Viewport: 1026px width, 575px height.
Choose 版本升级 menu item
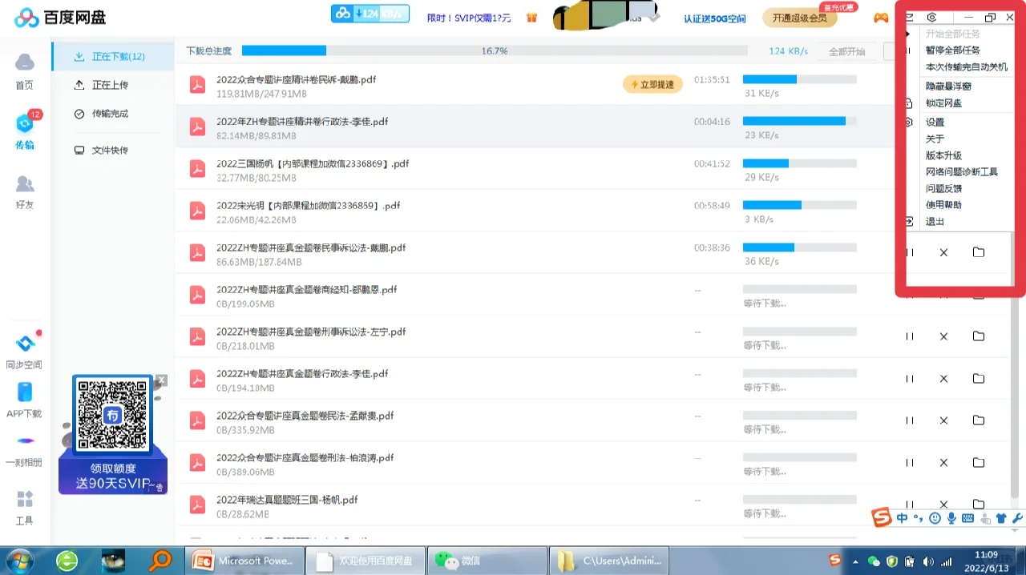943,155
